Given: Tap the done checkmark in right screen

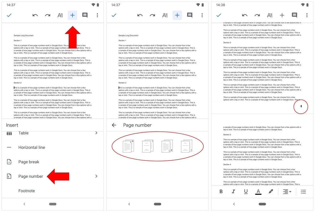Looking at the screenshot, I should coord(219,15).
